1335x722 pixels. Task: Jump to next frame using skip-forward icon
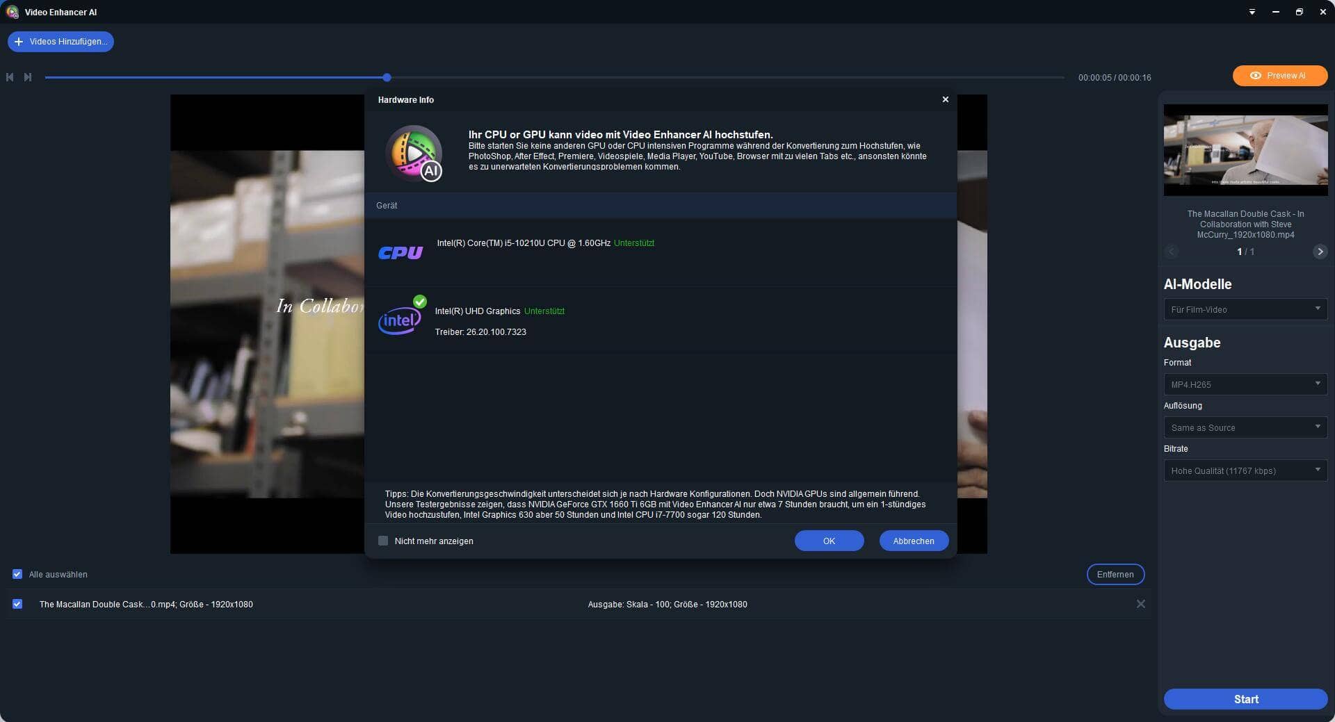28,77
